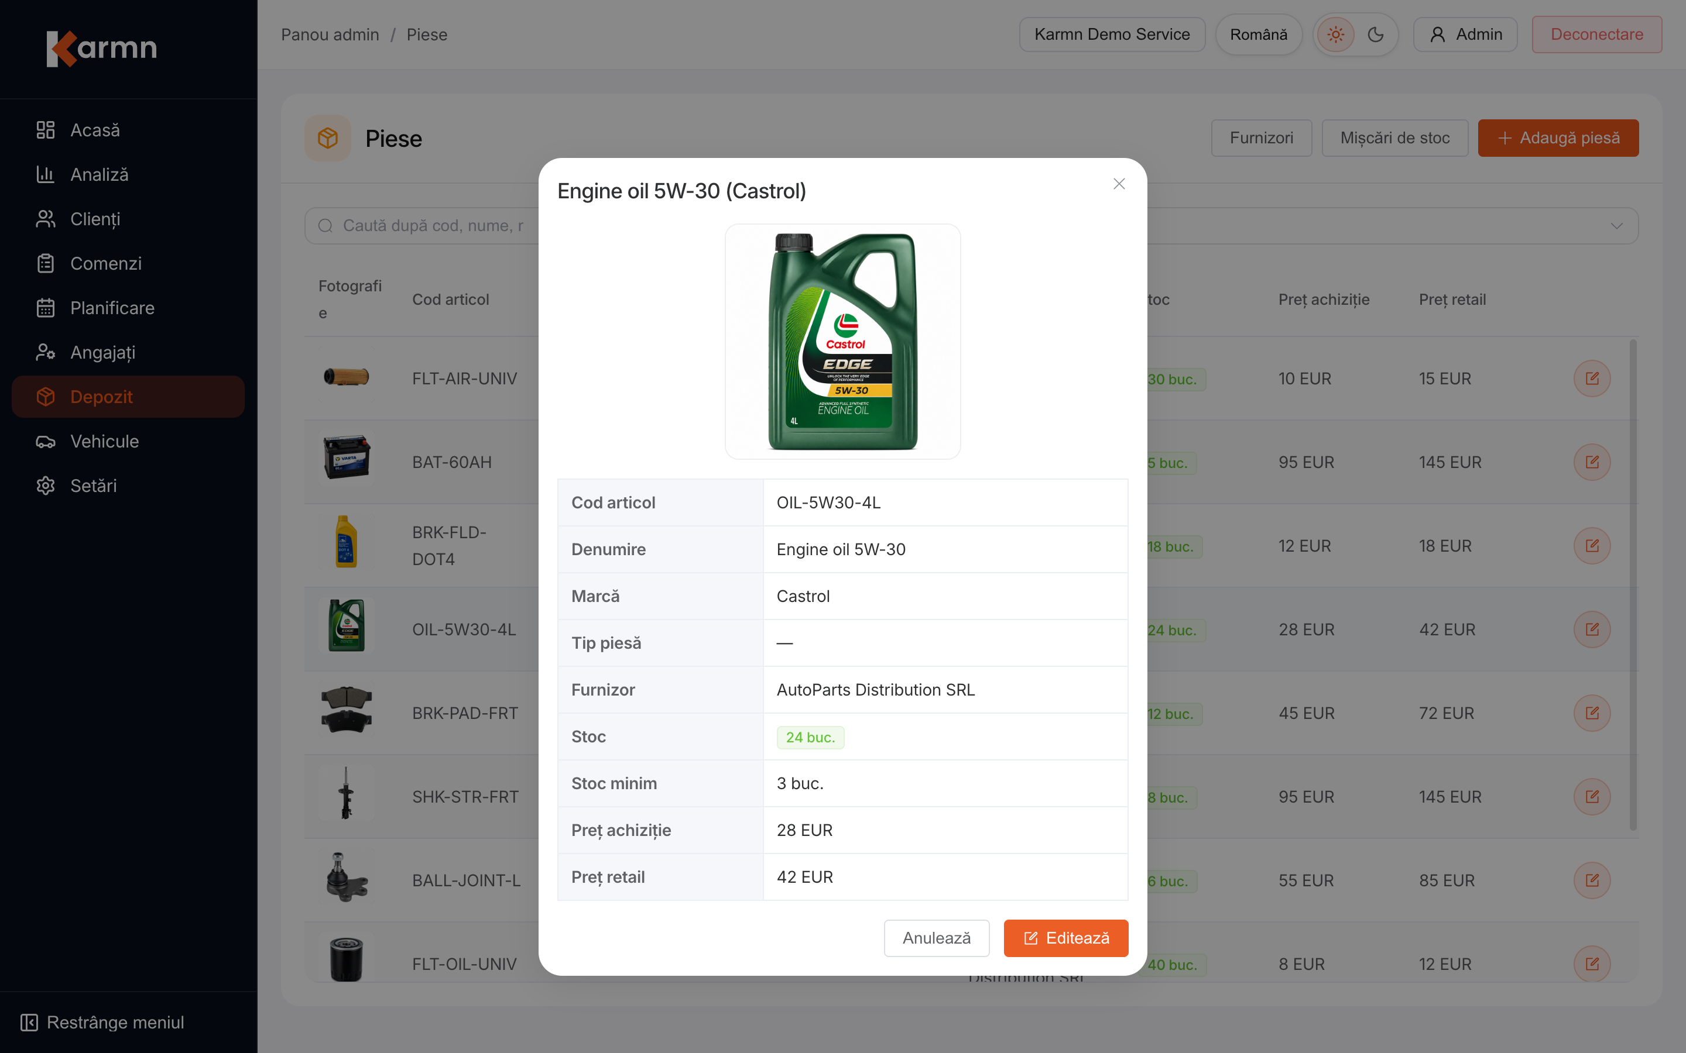Edit the FLT-OIL-UNIV part row
The image size is (1686, 1053).
point(1592,964)
